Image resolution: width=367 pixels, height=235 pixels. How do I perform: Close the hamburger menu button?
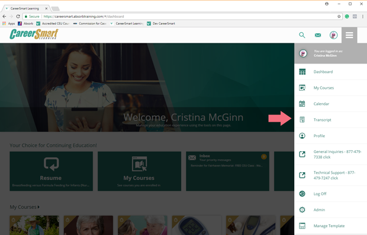click(x=349, y=35)
